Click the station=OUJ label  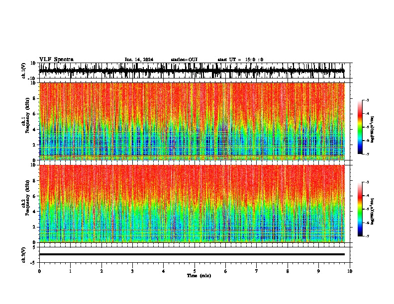[184, 60]
